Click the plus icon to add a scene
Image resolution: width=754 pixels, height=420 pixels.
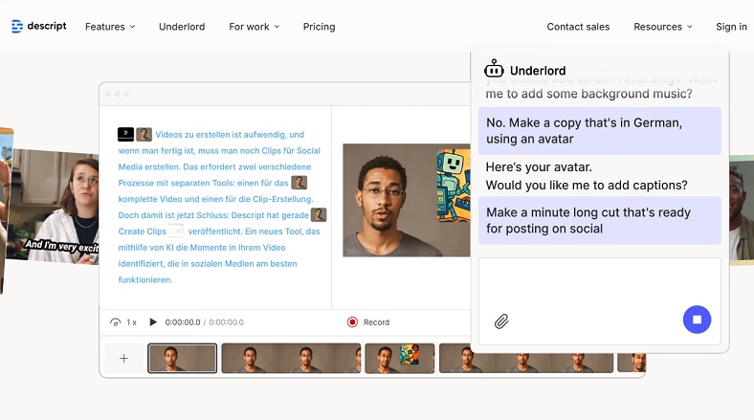coord(123,358)
